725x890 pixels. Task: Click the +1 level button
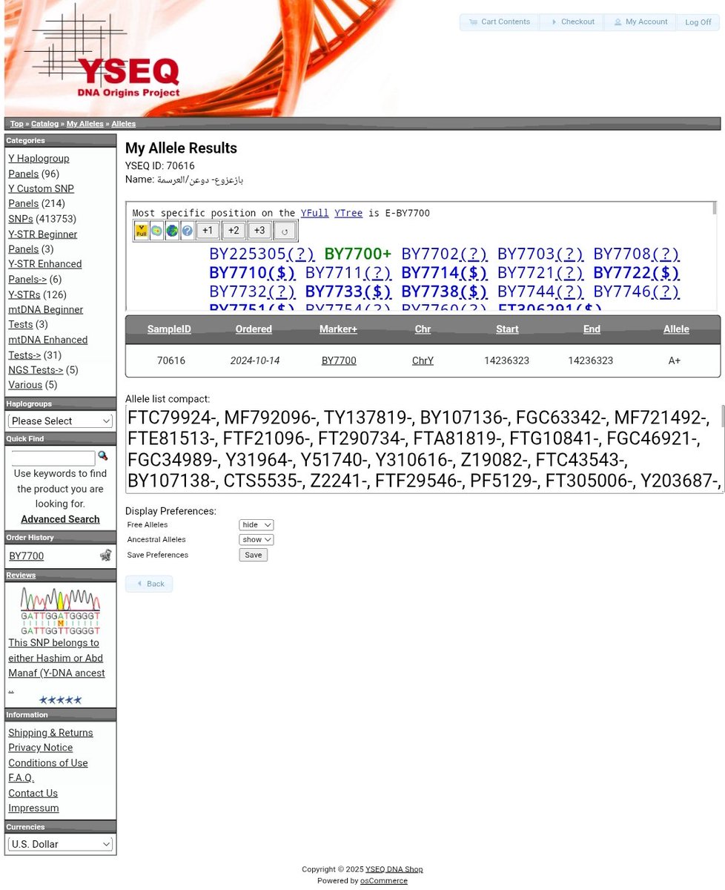(x=208, y=231)
